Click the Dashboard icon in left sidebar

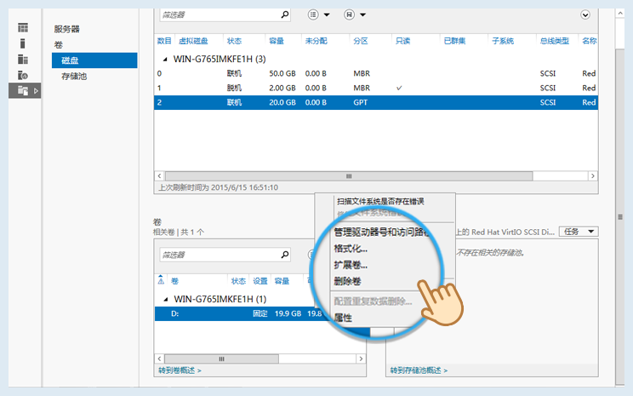[22, 28]
